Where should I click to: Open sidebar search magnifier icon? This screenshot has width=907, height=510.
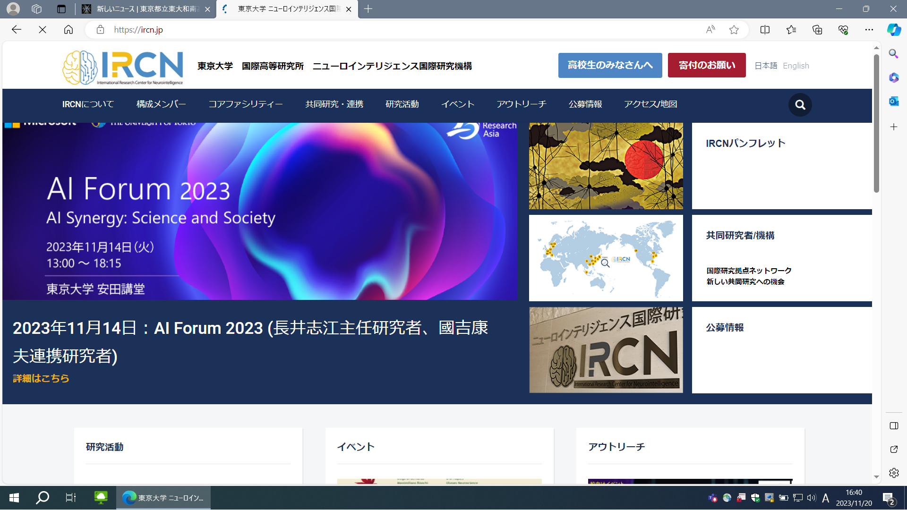(894, 54)
